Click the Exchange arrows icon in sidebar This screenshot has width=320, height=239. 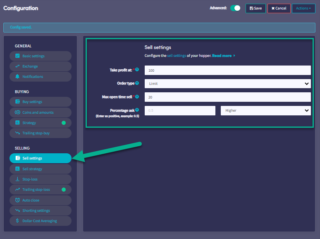click(17, 66)
